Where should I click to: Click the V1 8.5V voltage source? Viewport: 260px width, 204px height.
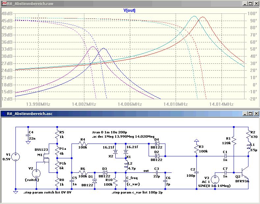pos(15,157)
